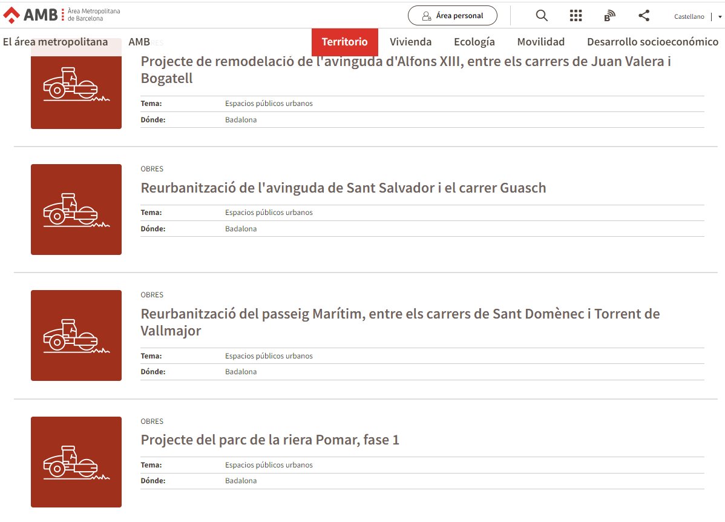The image size is (725, 522).
Task: Click Badalona in the Alfons XIII entry
Action: point(241,120)
